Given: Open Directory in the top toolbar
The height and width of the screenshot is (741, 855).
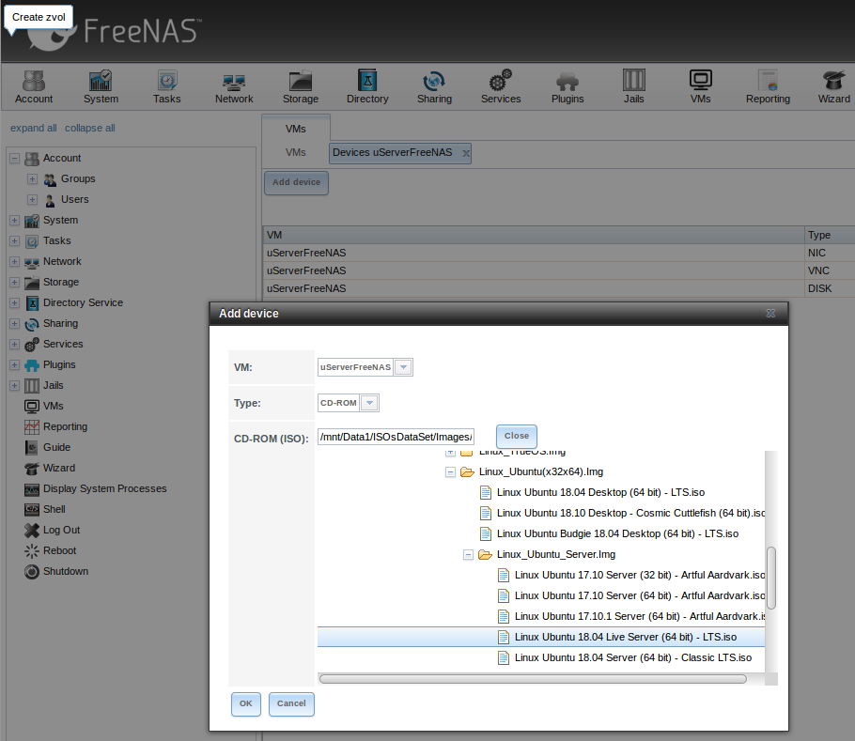Looking at the screenshot, I should [x=367, y=87].
